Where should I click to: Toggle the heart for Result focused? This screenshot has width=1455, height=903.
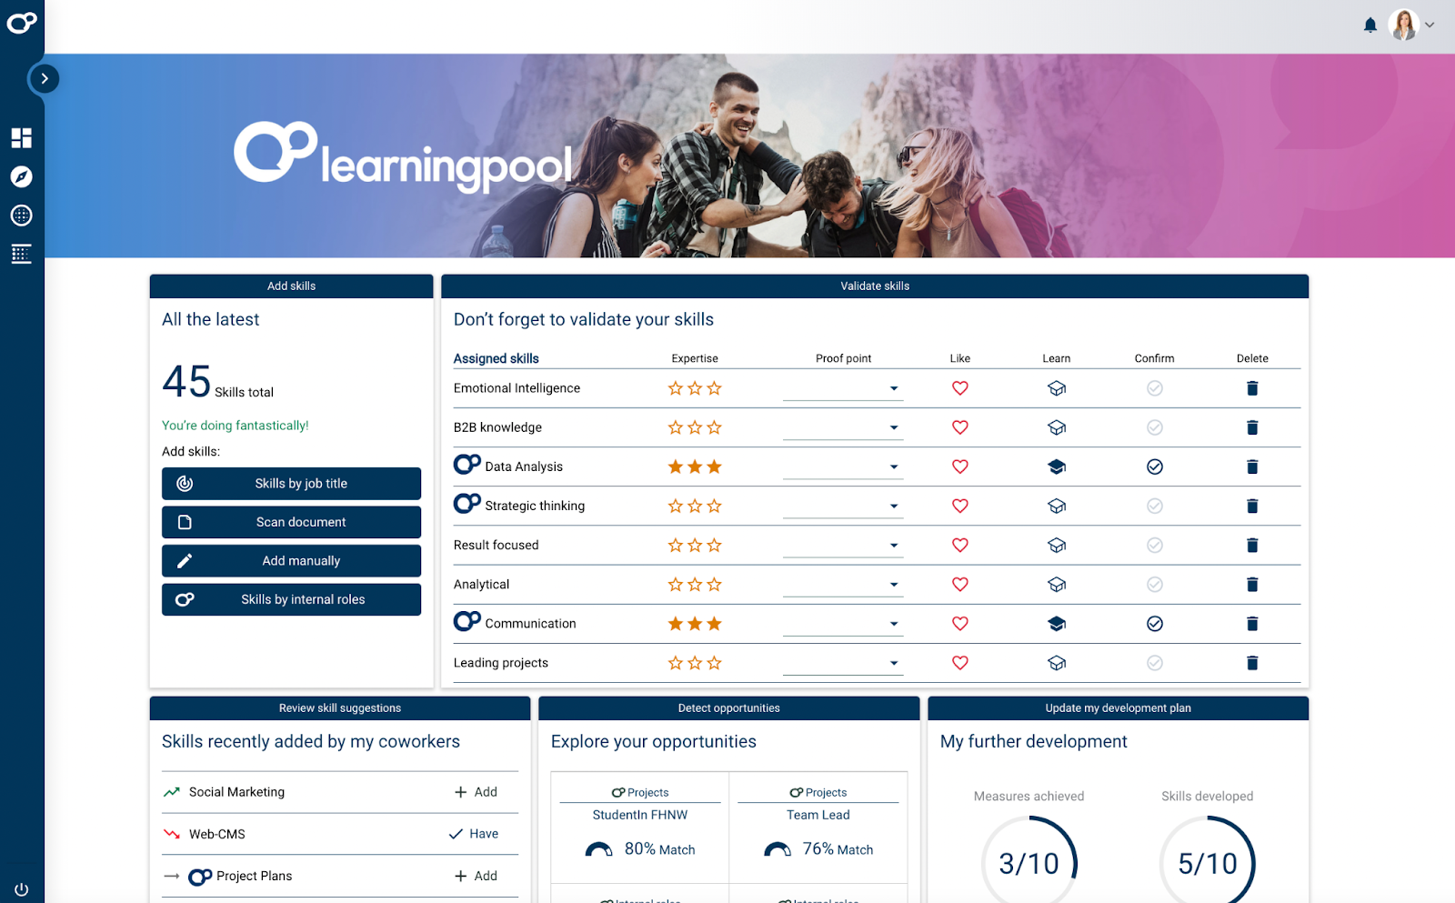click(959, 545)
